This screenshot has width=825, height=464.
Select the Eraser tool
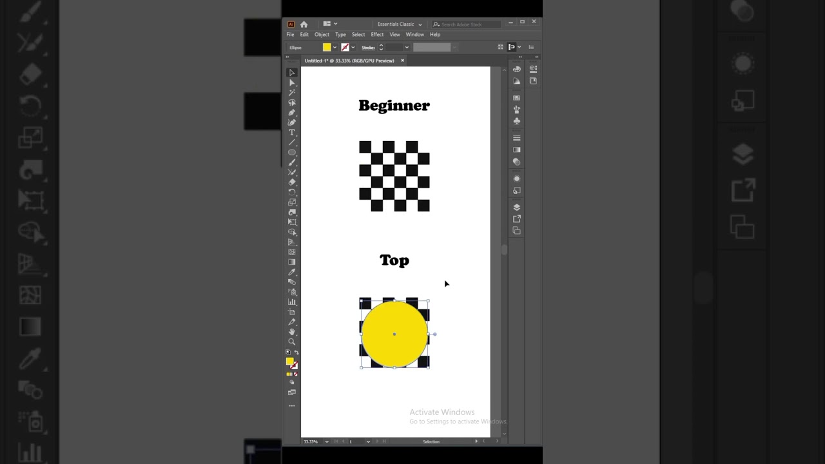point(292,182)
